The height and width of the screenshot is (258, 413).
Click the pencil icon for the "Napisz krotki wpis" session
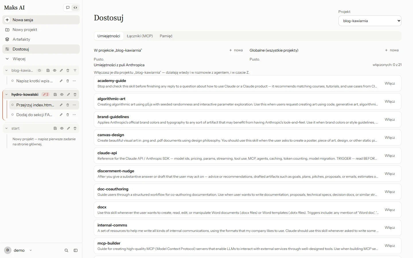pos(61,81)
